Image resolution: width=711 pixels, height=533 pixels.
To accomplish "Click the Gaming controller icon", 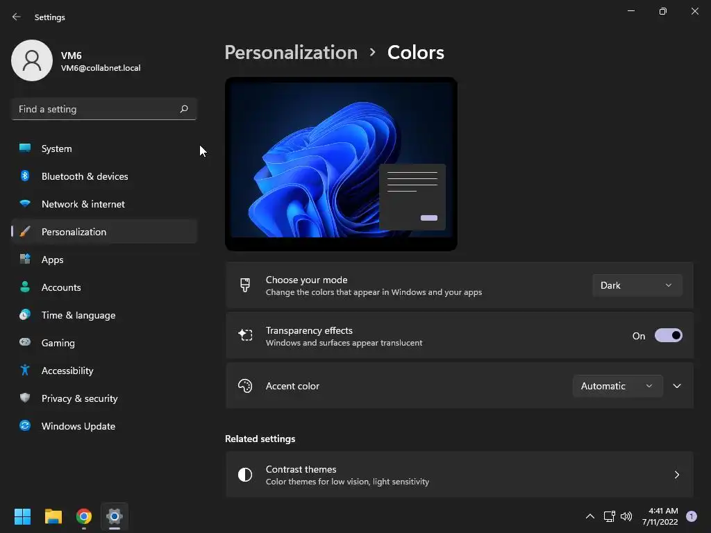I will pyautogui.click(x=25, y=342).
